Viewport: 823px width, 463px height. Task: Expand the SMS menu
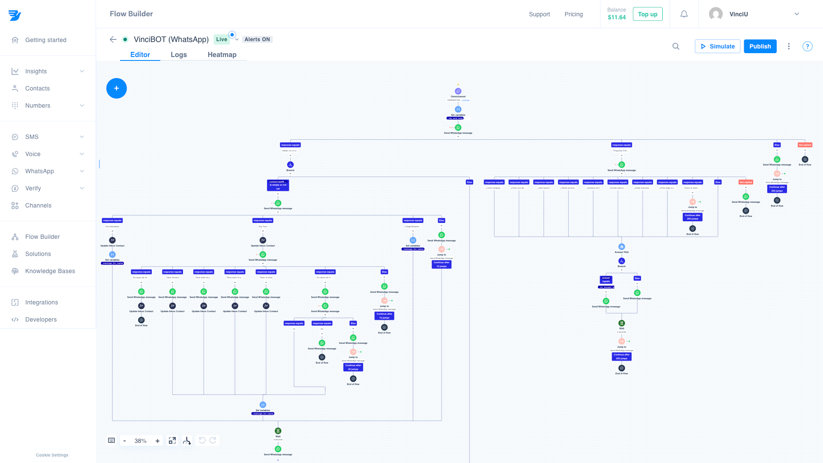click(x=48, y=137)
